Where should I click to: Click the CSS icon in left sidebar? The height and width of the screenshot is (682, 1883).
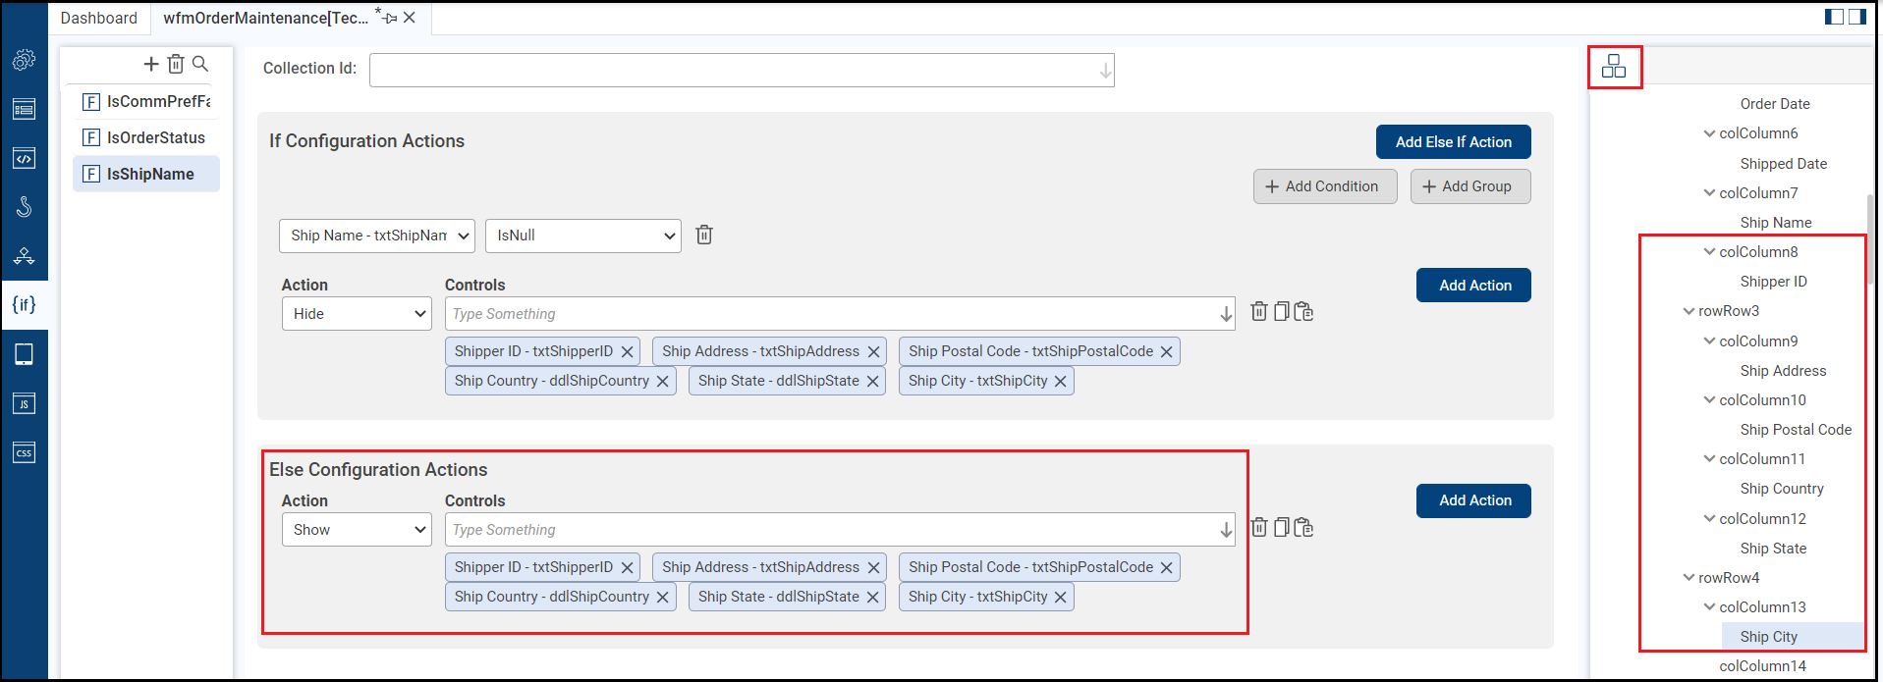[x=24, y=452]
